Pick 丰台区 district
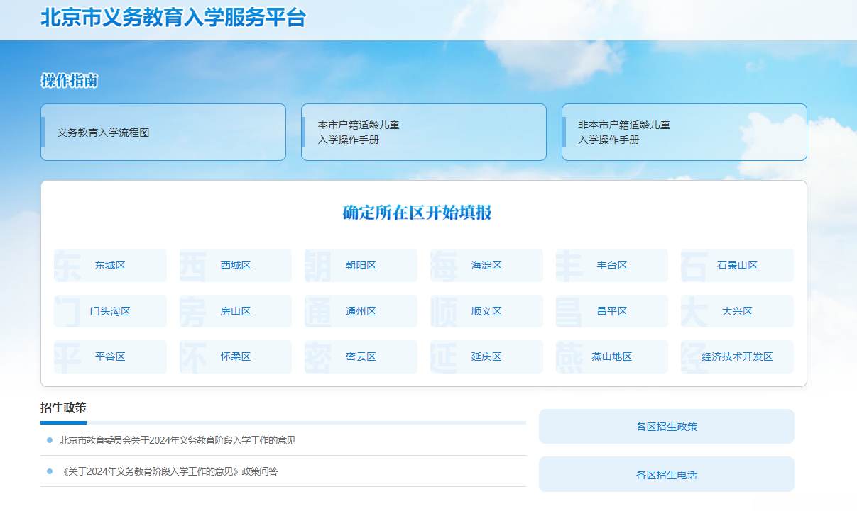Screen dimensions: 857x511 coord(612,265)
